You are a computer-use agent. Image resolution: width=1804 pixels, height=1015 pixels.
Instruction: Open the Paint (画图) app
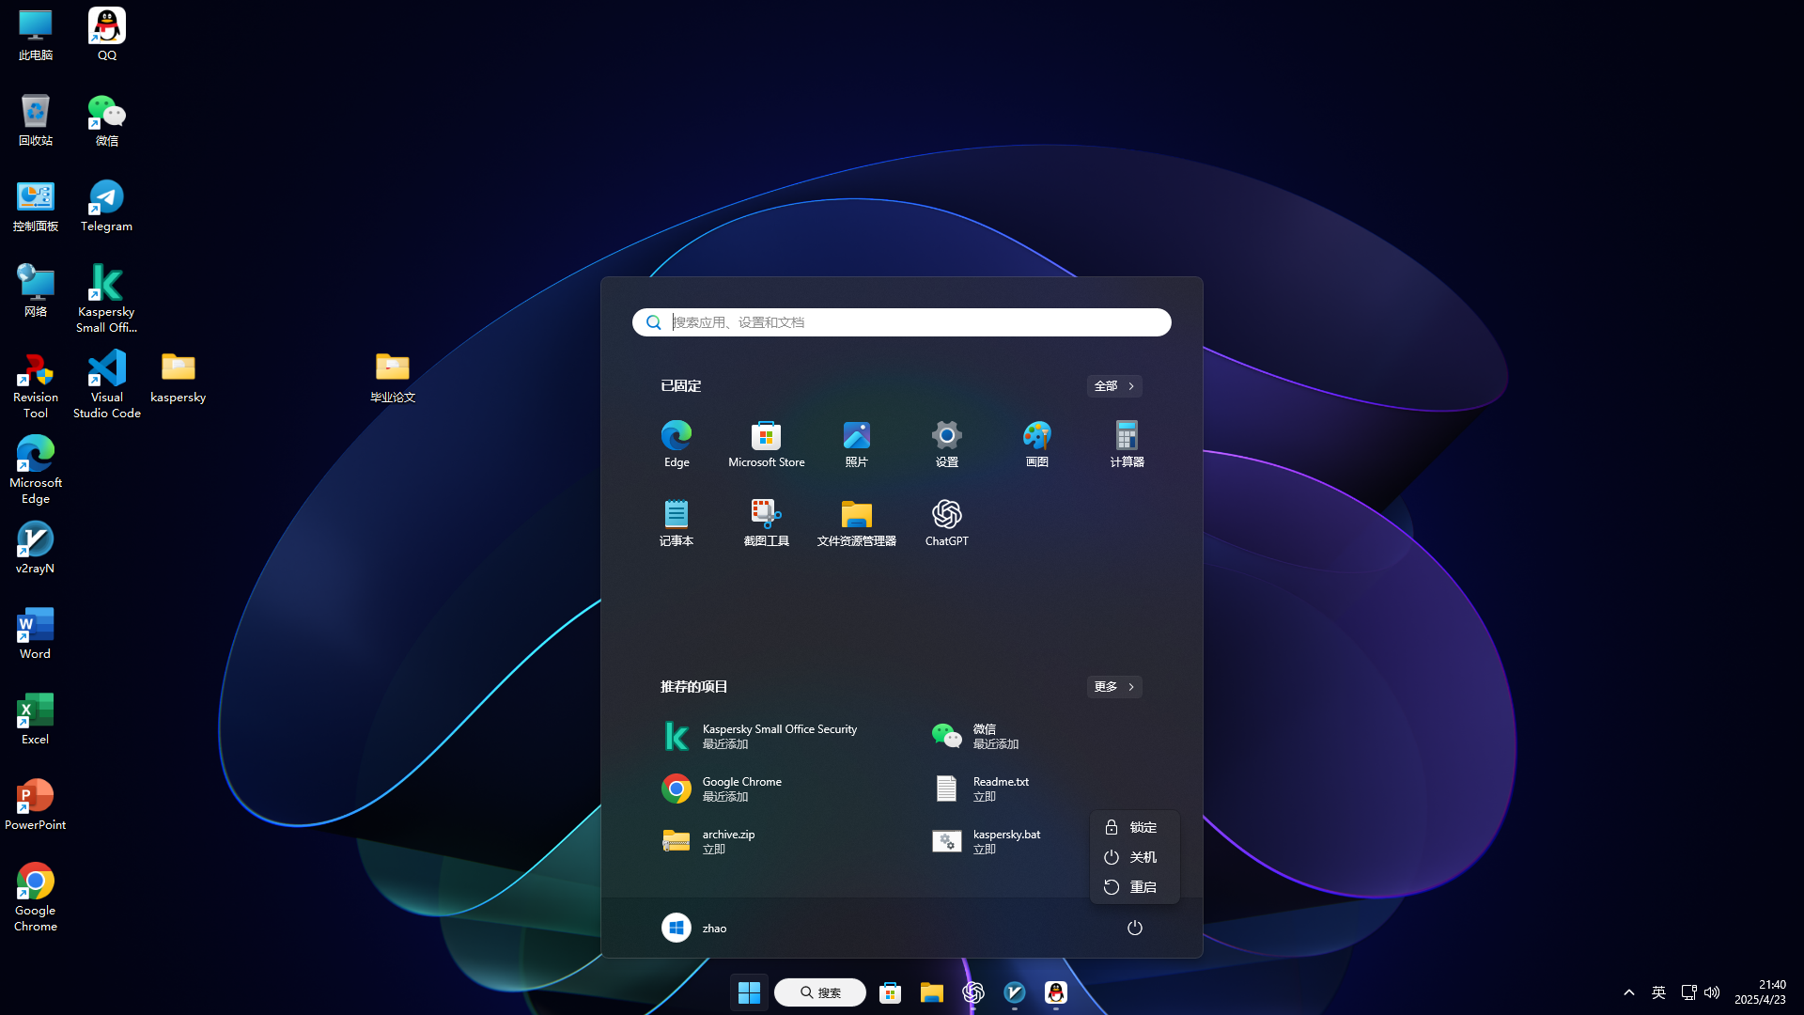[x=1036, y=443]
